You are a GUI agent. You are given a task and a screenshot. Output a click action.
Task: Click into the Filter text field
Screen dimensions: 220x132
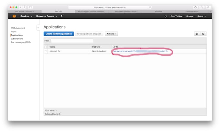[72, 41]
